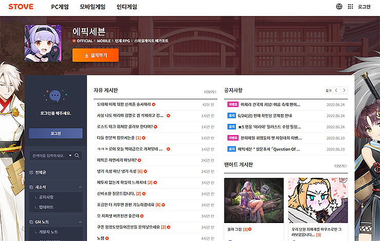The image size is (380, 241).
Task: Click the 자유 게시판 heading
Action: 106,90
